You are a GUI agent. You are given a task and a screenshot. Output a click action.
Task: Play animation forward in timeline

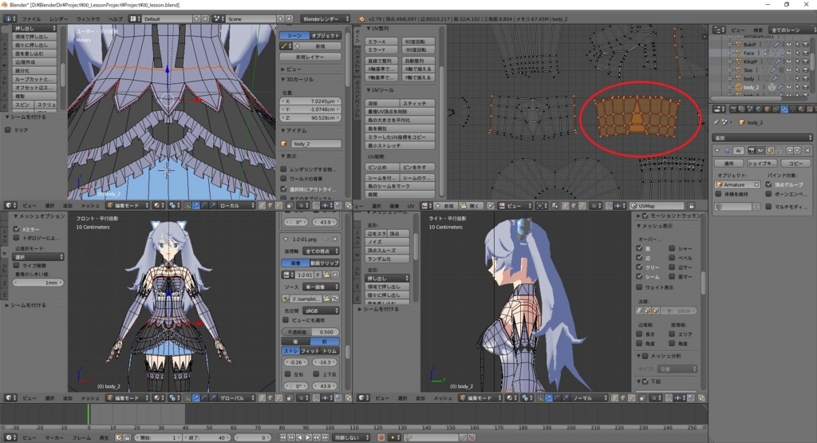[x=307, y=437]
